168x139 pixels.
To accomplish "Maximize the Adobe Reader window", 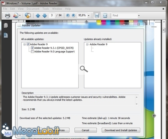I will point(152,2).
